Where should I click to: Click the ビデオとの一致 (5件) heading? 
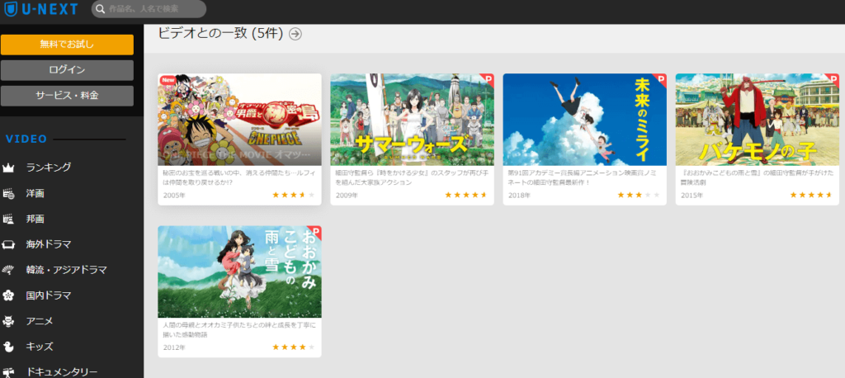[221, 34]
